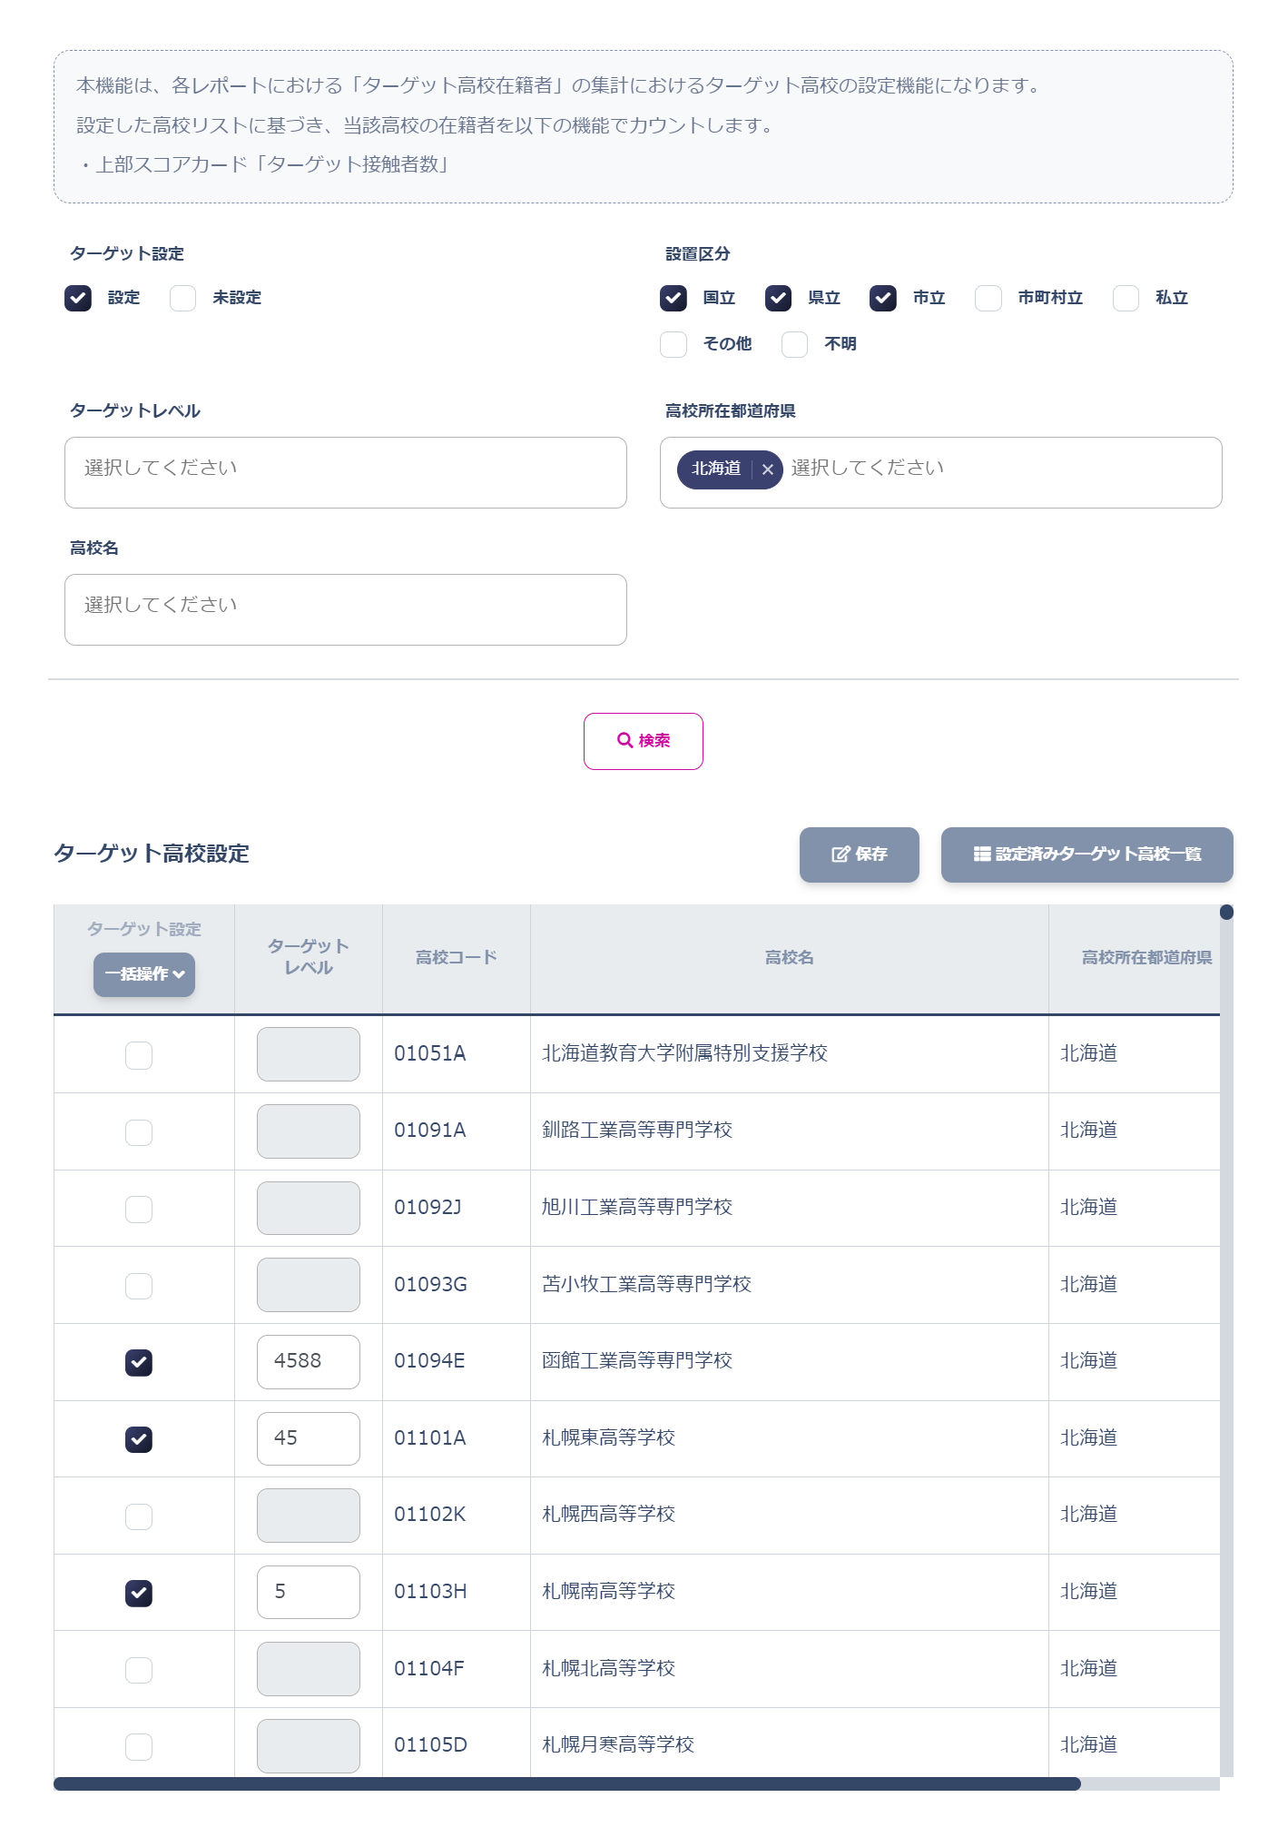Check the 市町村立 checkbox

988,298
